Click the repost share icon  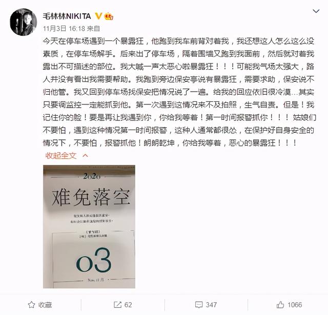[x=117, y=305]
